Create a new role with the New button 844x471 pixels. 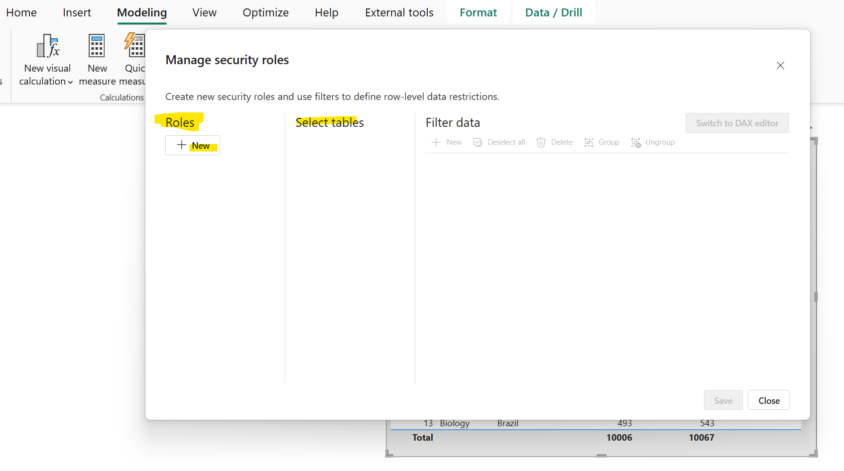(x=192, y=145)
